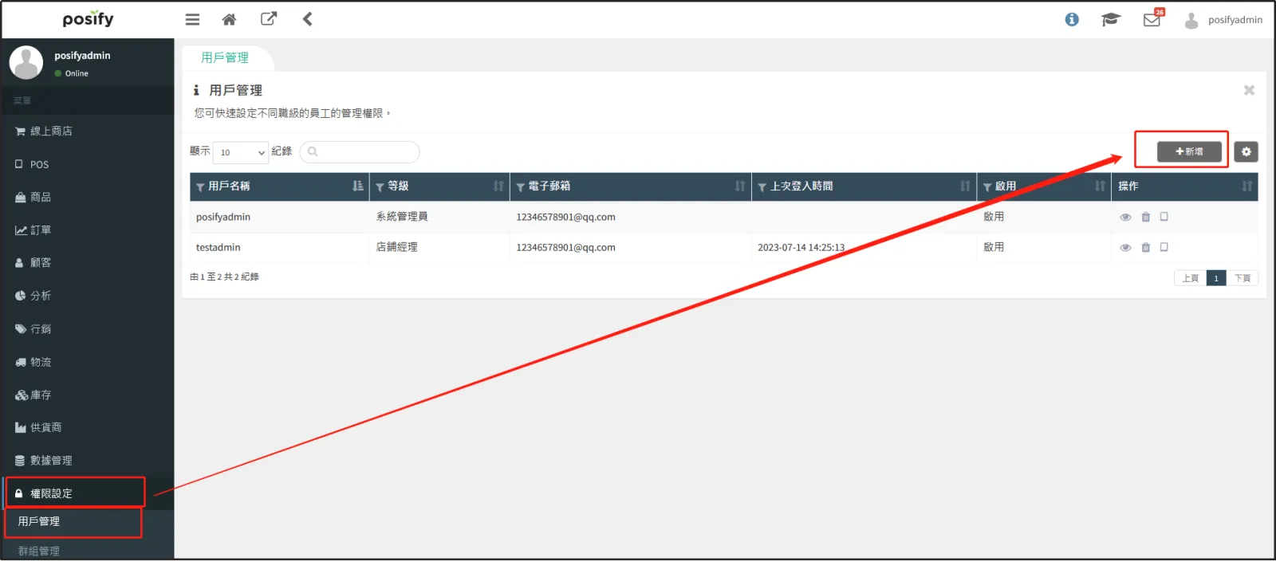Open 分析 in sidebar

coord(88,296)
